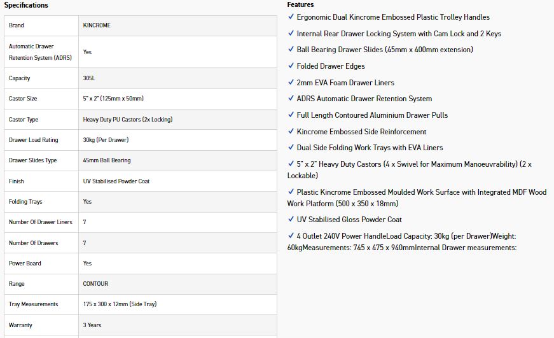The width and height of the screenshot is (554, 338).
Task: Click the checkmark beside ADRS Automatic Drawer Retention System
Action: [x=291, y=99]
